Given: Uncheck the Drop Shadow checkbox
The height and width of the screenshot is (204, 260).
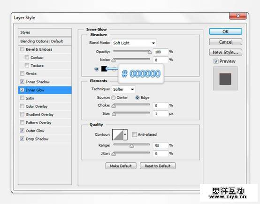Looking at the screenshot, I should click(22, 139).
